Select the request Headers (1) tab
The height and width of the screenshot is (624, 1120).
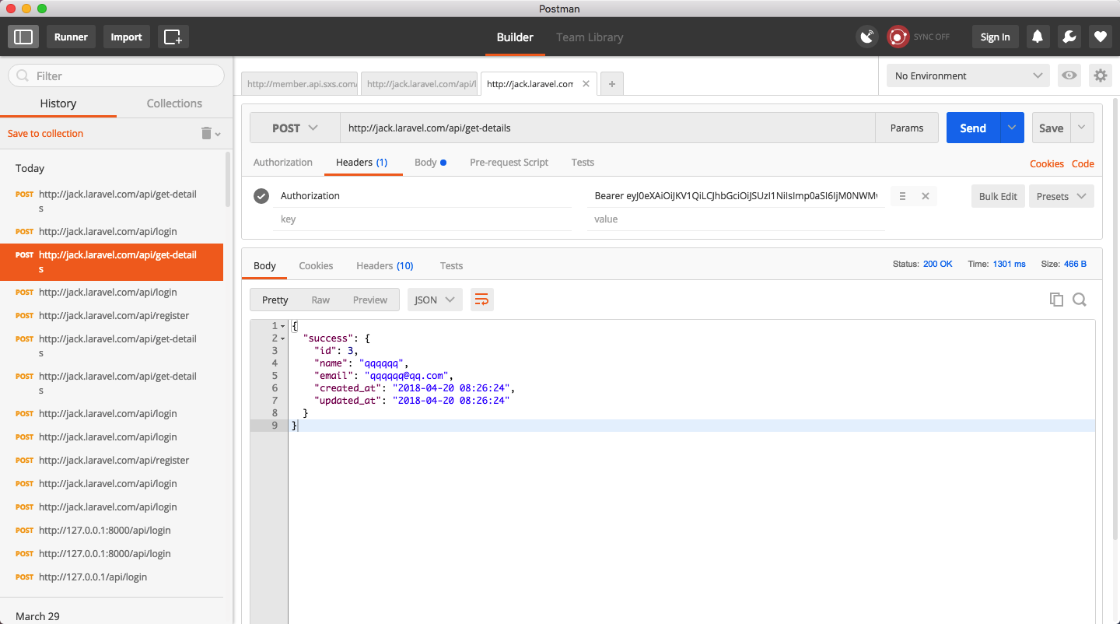click(362, 162)
